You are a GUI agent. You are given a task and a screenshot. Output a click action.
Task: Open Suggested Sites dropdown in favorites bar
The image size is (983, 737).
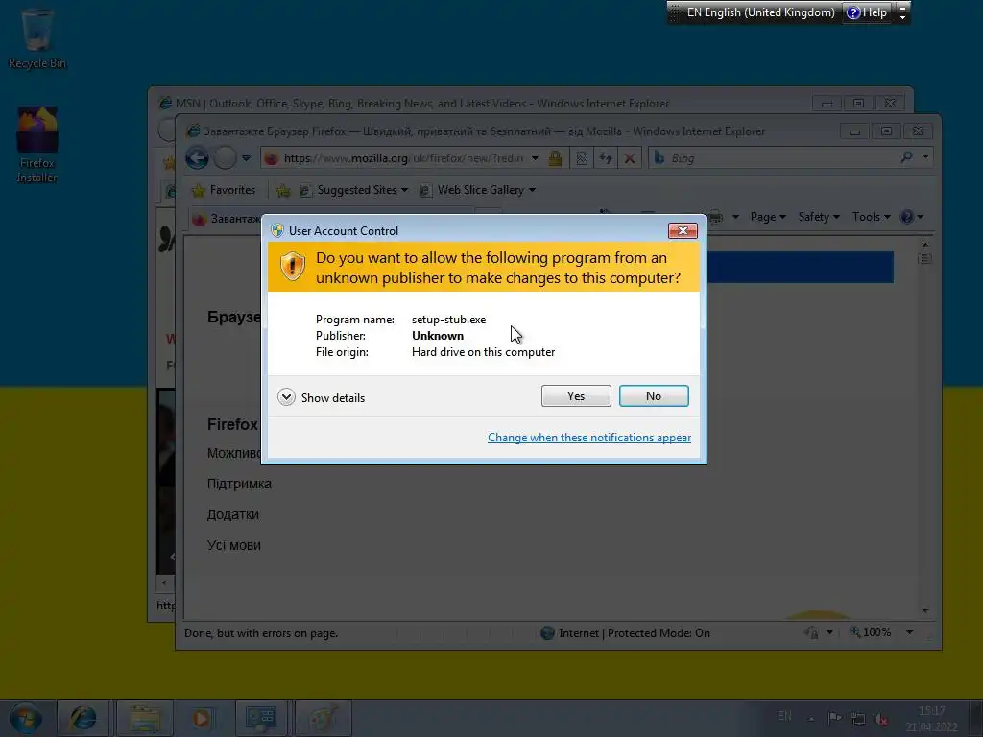coord(353,190)
